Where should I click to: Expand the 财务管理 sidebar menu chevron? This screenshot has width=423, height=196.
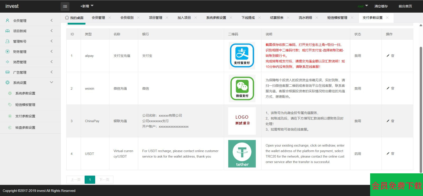tap(52, 51)
